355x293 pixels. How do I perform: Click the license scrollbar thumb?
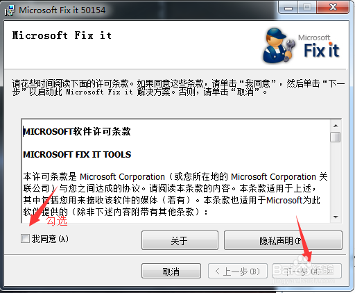click(x=336, y=137)
